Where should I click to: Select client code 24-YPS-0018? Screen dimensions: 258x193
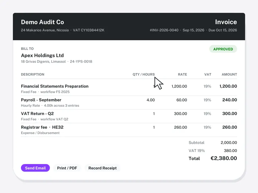tap(81, 62)
